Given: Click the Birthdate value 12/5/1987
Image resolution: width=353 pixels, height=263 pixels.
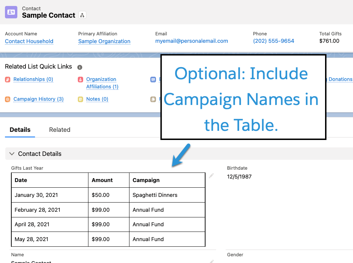Looking at the screenshot, I should [x=239, y=177].
